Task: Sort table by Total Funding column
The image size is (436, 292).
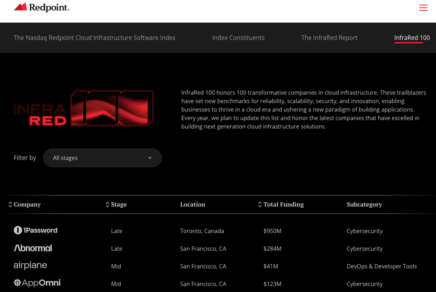Action: click(x=281, y=204)
